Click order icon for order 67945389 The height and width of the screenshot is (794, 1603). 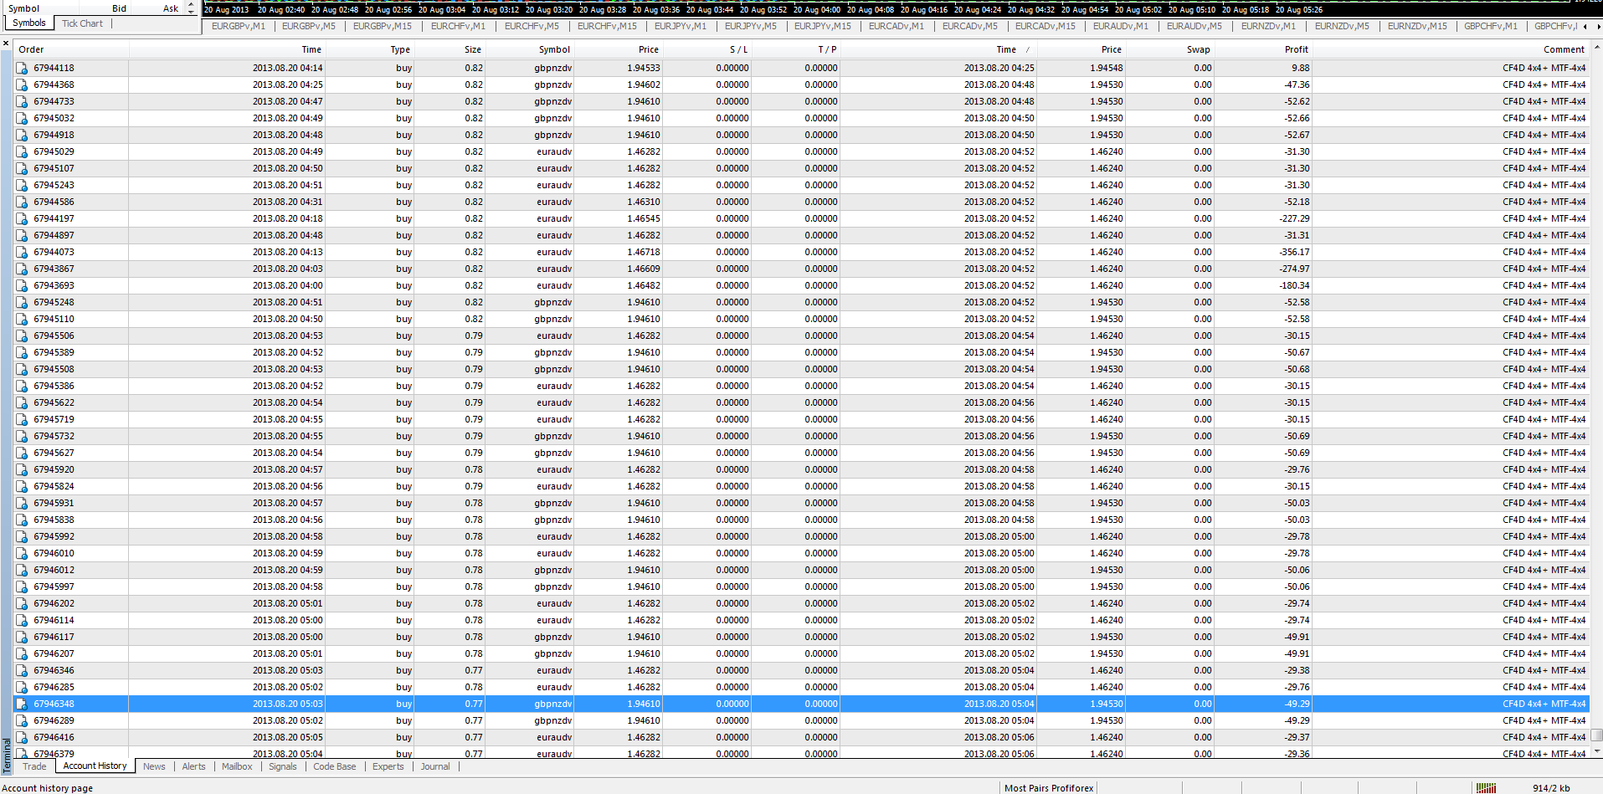22,352
